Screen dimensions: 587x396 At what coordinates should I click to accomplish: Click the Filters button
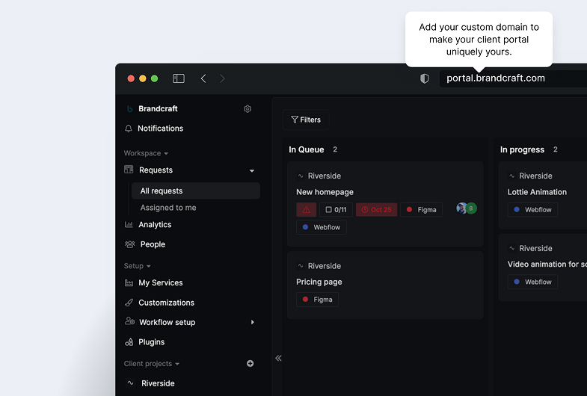click(x=306, y=120)
